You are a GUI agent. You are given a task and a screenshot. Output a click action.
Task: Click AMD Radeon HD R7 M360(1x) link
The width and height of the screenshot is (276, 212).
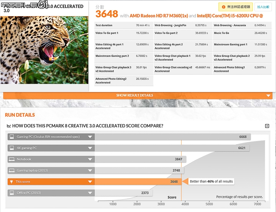(x=159, y=16)
